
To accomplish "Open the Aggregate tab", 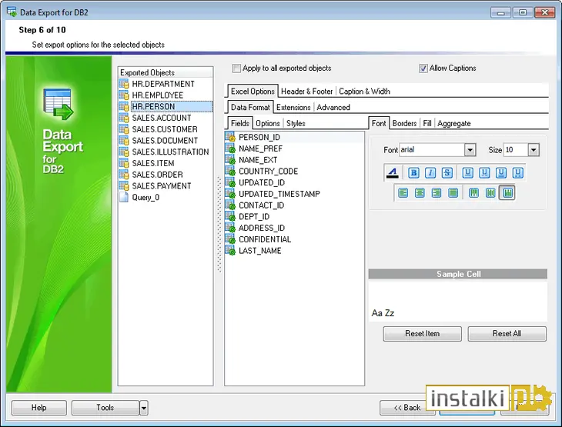I will pyautogui.click(x=453, y=123).
